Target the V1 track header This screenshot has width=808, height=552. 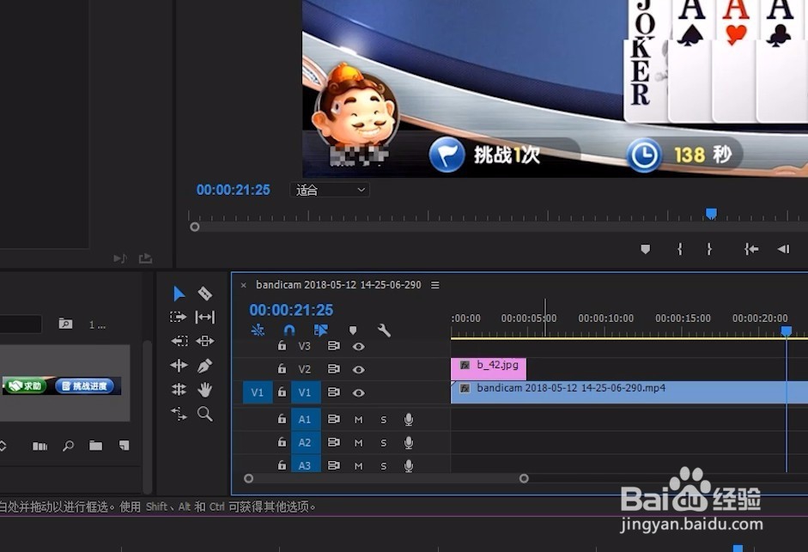305,392
